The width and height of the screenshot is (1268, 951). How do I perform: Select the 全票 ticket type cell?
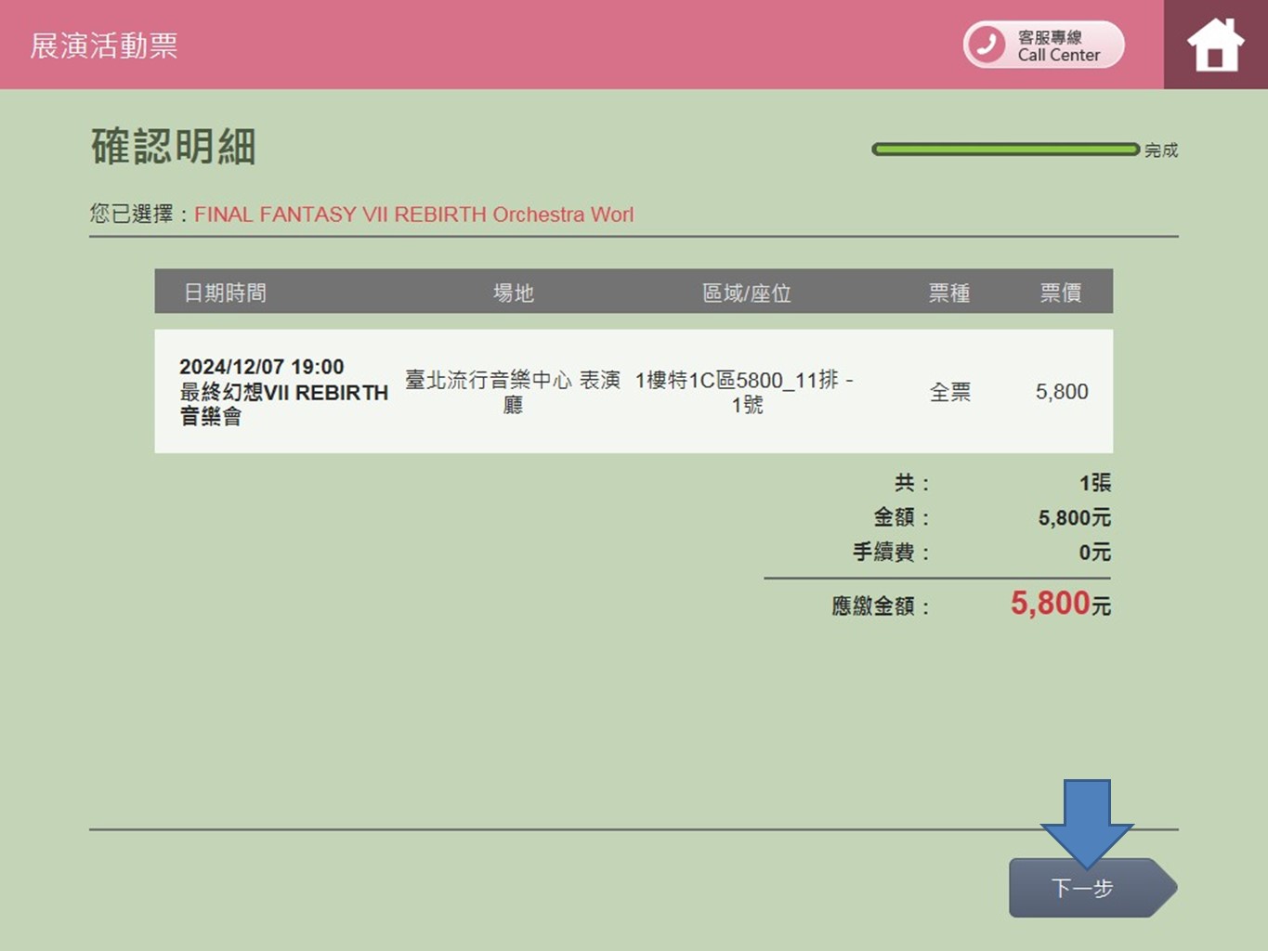point(949,392)
